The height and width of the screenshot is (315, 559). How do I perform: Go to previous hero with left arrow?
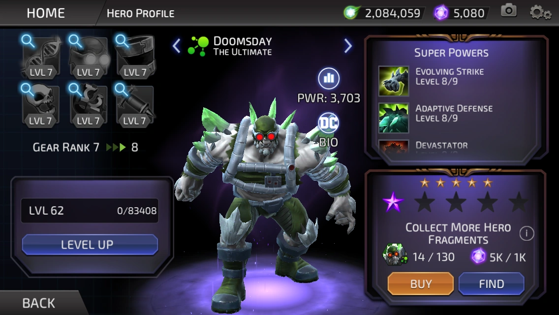tap(177, 46)
